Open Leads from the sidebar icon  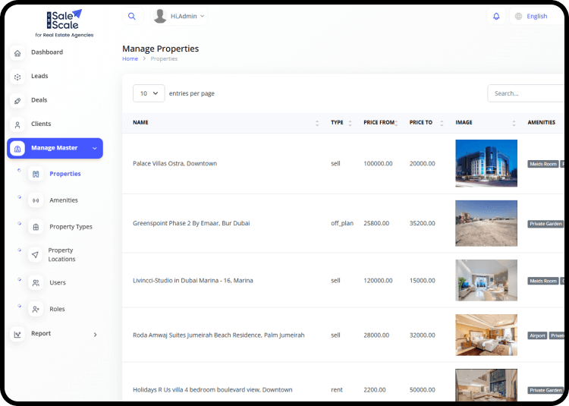17,77
